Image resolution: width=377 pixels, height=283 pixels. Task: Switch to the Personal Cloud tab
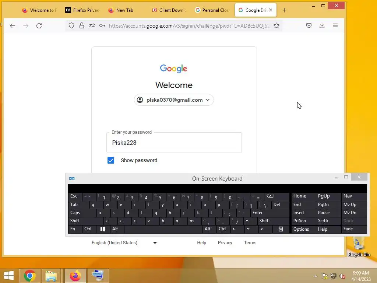213,10
